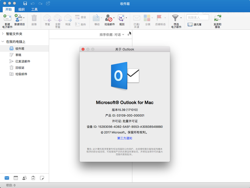Open the Notes view icon in bottom bar
The width and height of the screenshot is (250, 188).
[42, 178]
